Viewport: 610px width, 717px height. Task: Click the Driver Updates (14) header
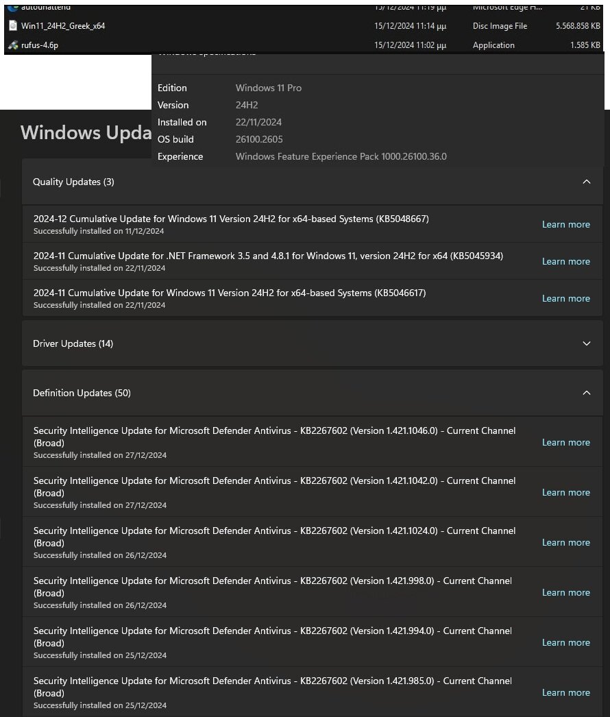tap(313, 343)
